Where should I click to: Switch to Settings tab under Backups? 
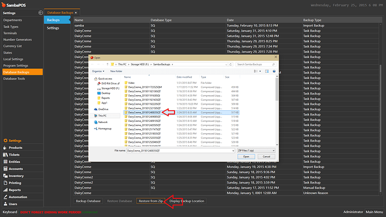coord(53,28)
